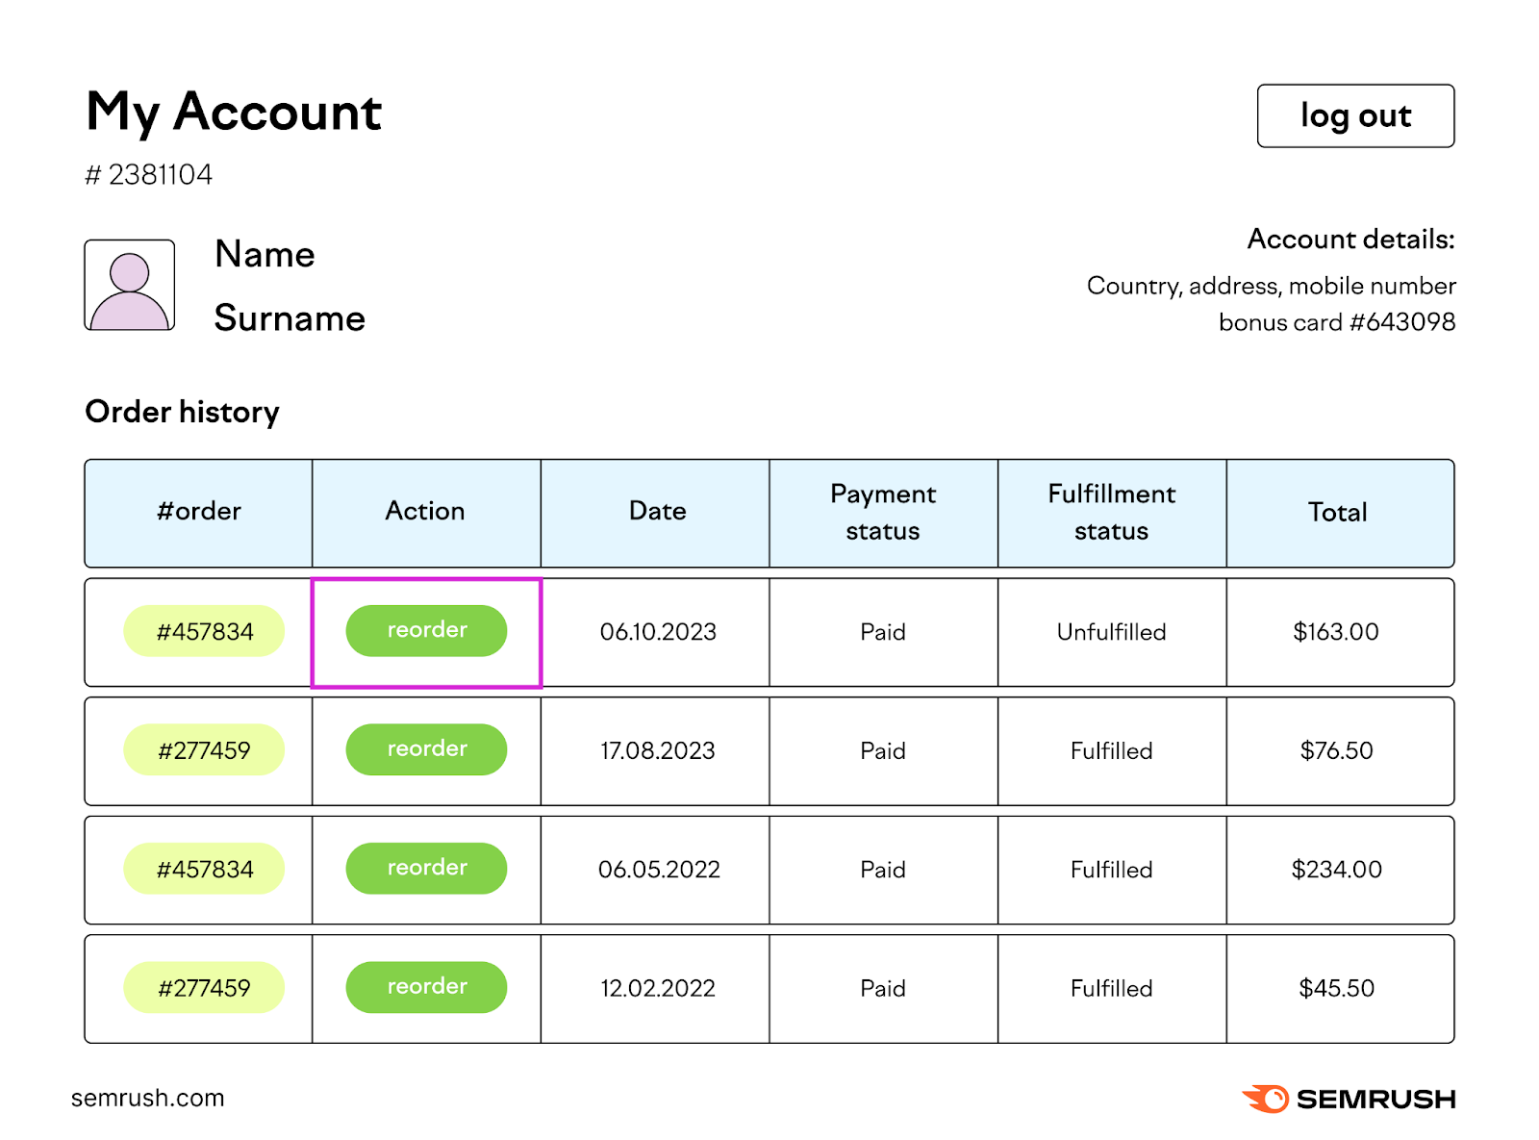The height and width of the screenshot is (1140, 1539).
Task: Select the Total column header
Action: tap(1337, 512)
